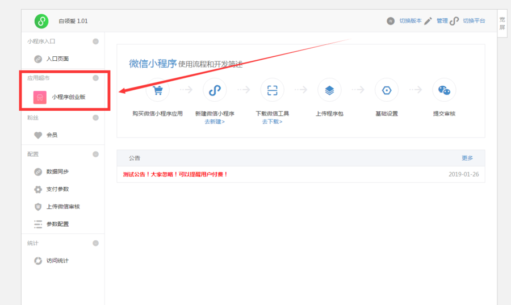Viewport: 511px width, 305px height.
Task: Open the red test announcement row
Action: 301,174
